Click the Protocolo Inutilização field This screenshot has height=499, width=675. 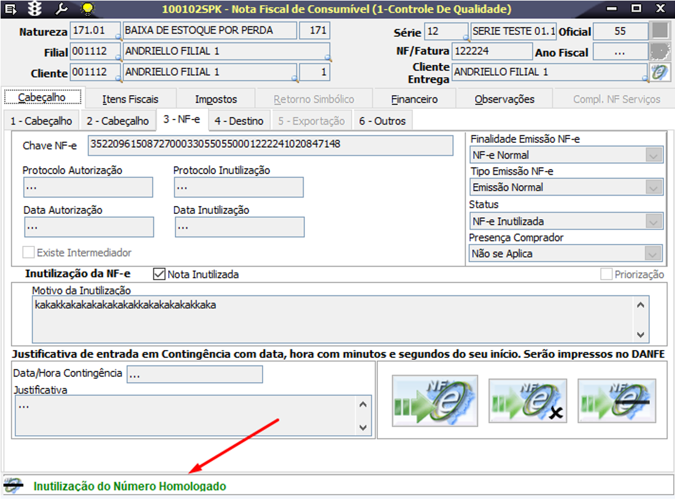click(x=239, y=187)
